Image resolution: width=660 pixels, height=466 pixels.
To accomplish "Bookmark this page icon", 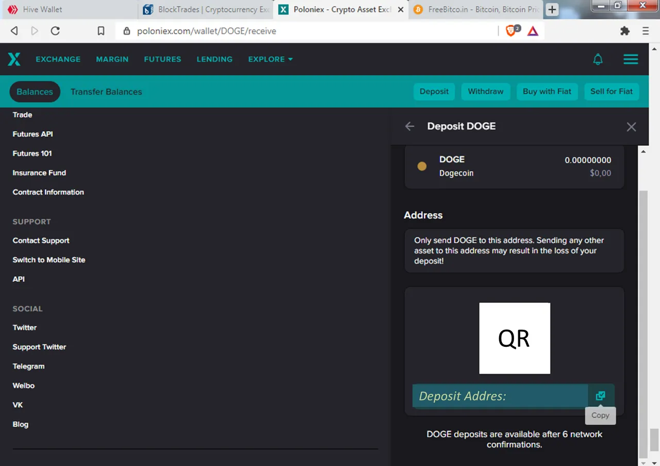I will pos(101,31).
